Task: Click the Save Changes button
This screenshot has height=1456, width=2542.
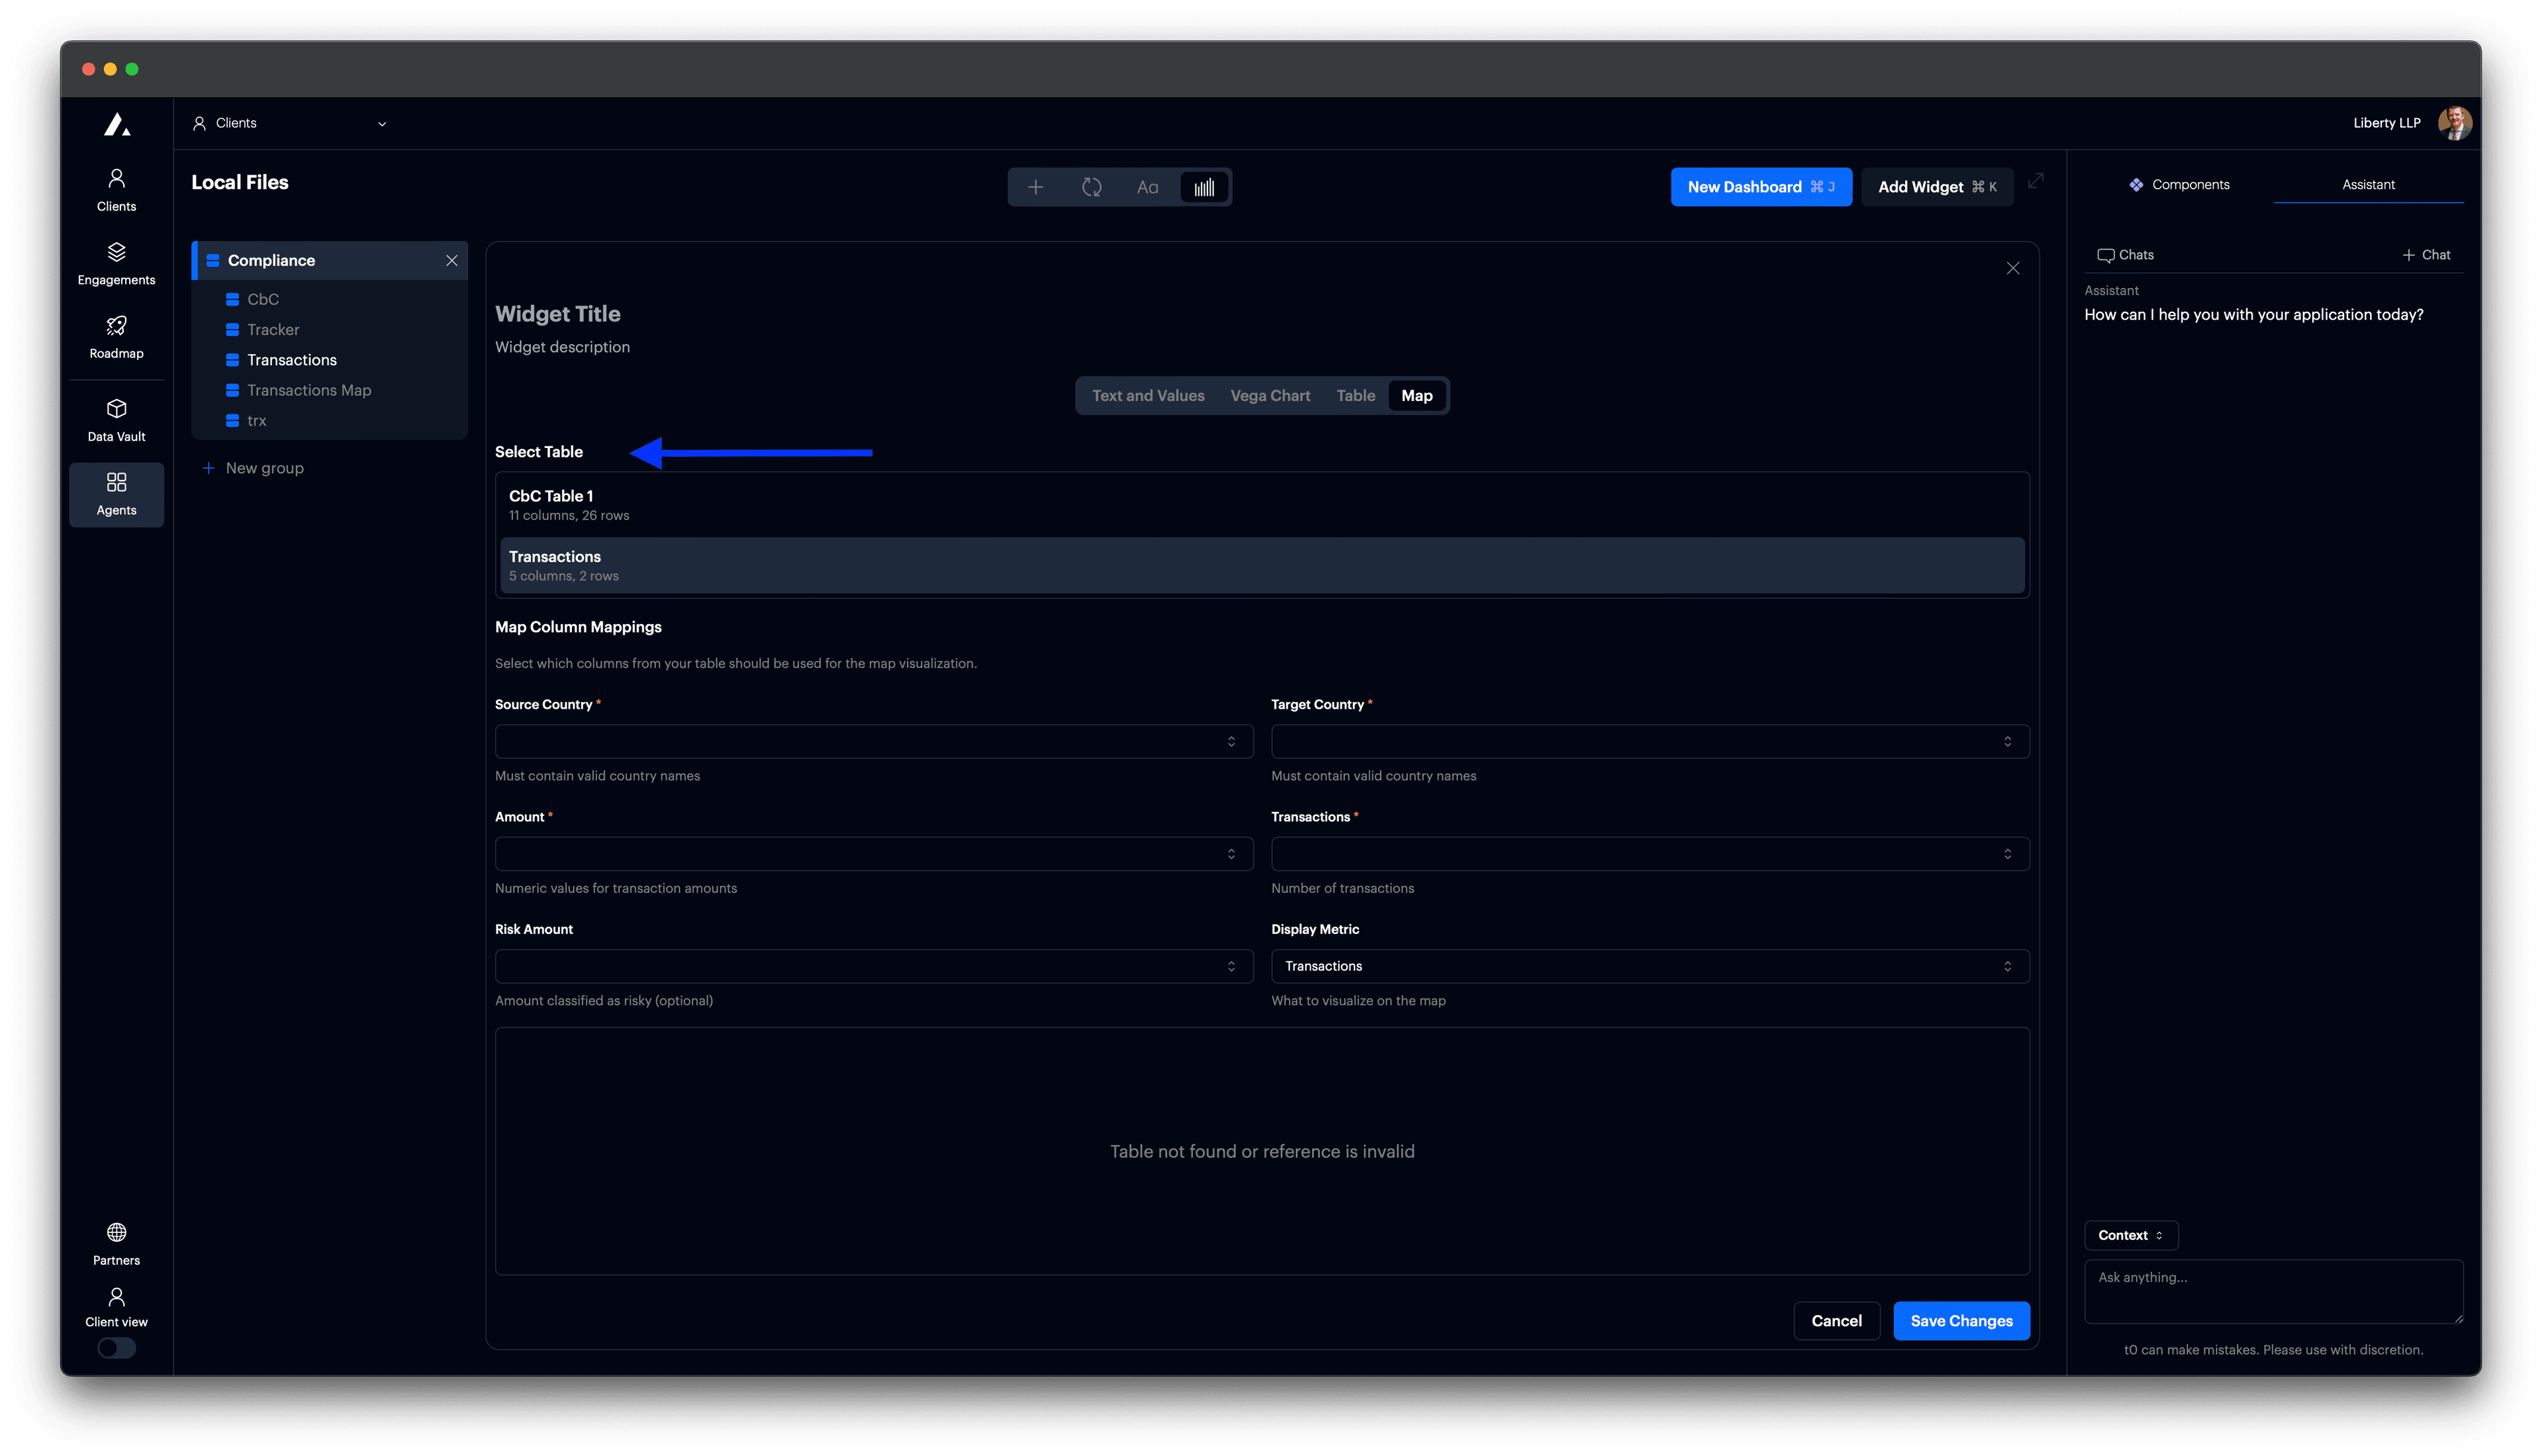Action: pyautogui.click(x=1960, y=1320)
